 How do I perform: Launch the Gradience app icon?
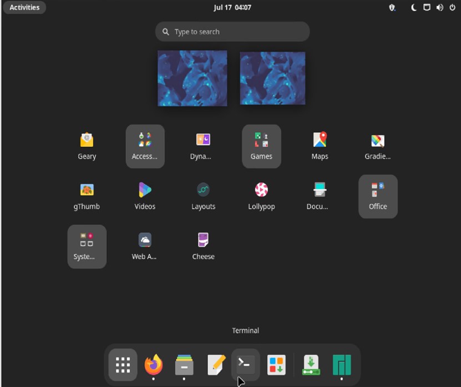378,146
